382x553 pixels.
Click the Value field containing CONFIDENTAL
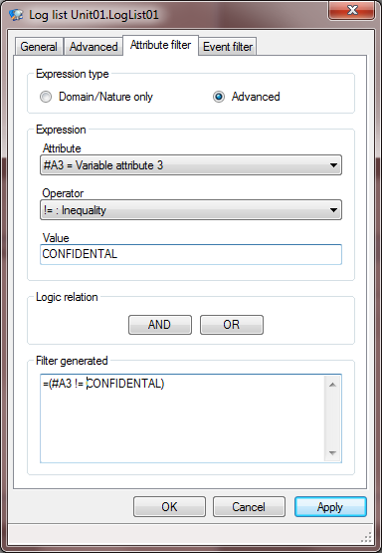point(191,254)
